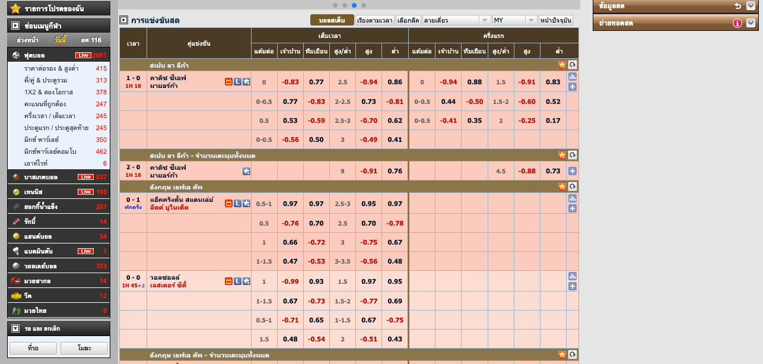The height and width of the screenshot is (364, 763).
Task: Click the บอลสเต็บ button
Action: [x=332, y=20]
